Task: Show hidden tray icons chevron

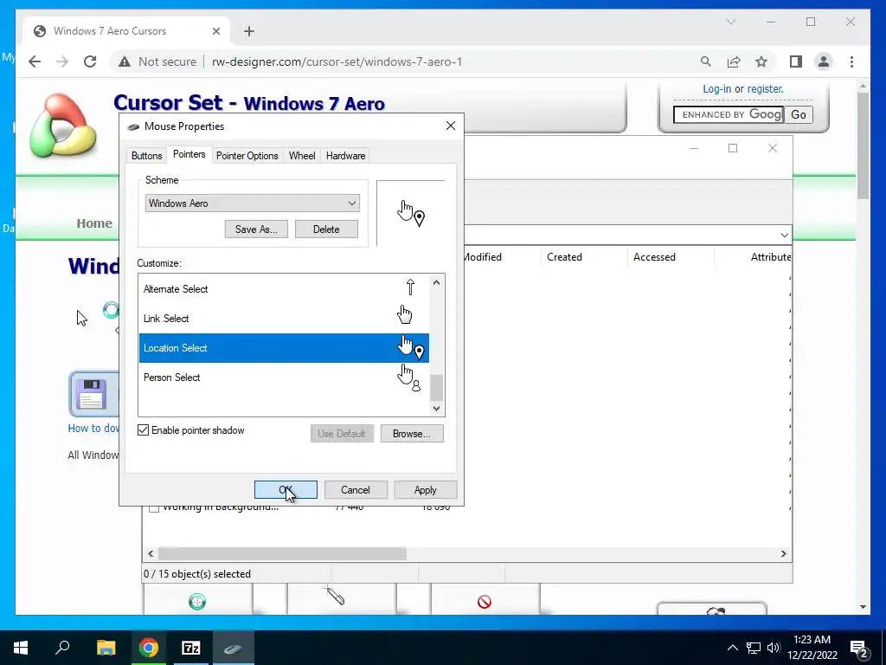Action: pyautogui.click(x=732, y=648)
